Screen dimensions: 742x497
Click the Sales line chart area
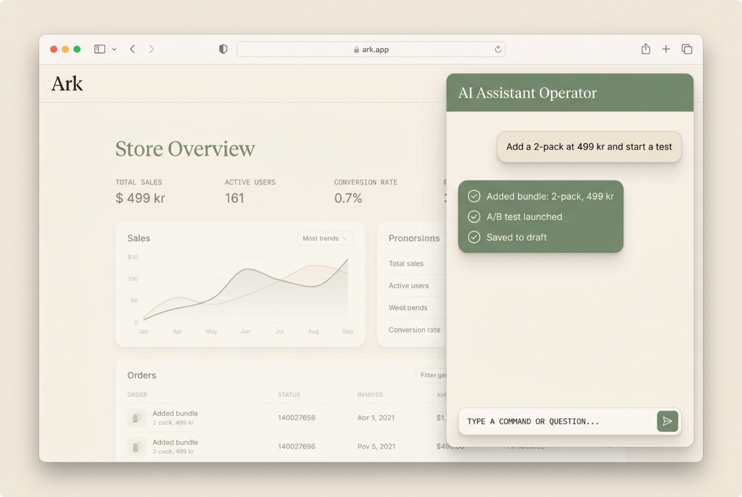(x=245, y=289)
